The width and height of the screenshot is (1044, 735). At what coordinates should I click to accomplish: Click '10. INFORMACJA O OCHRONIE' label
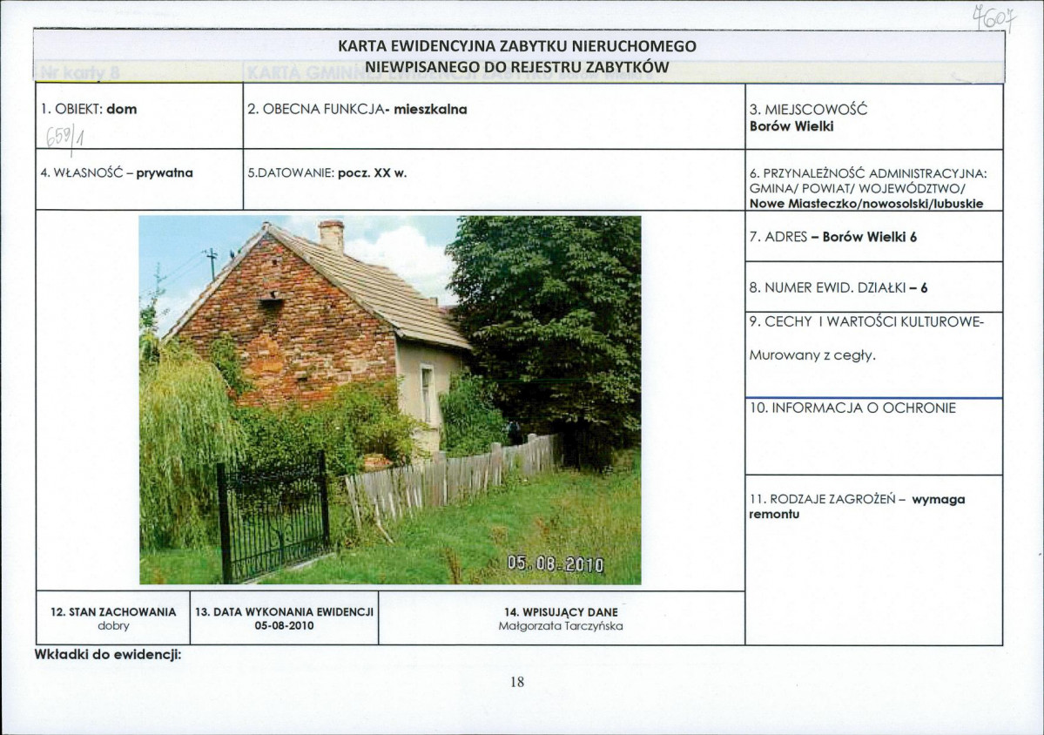tap(853, 408)
